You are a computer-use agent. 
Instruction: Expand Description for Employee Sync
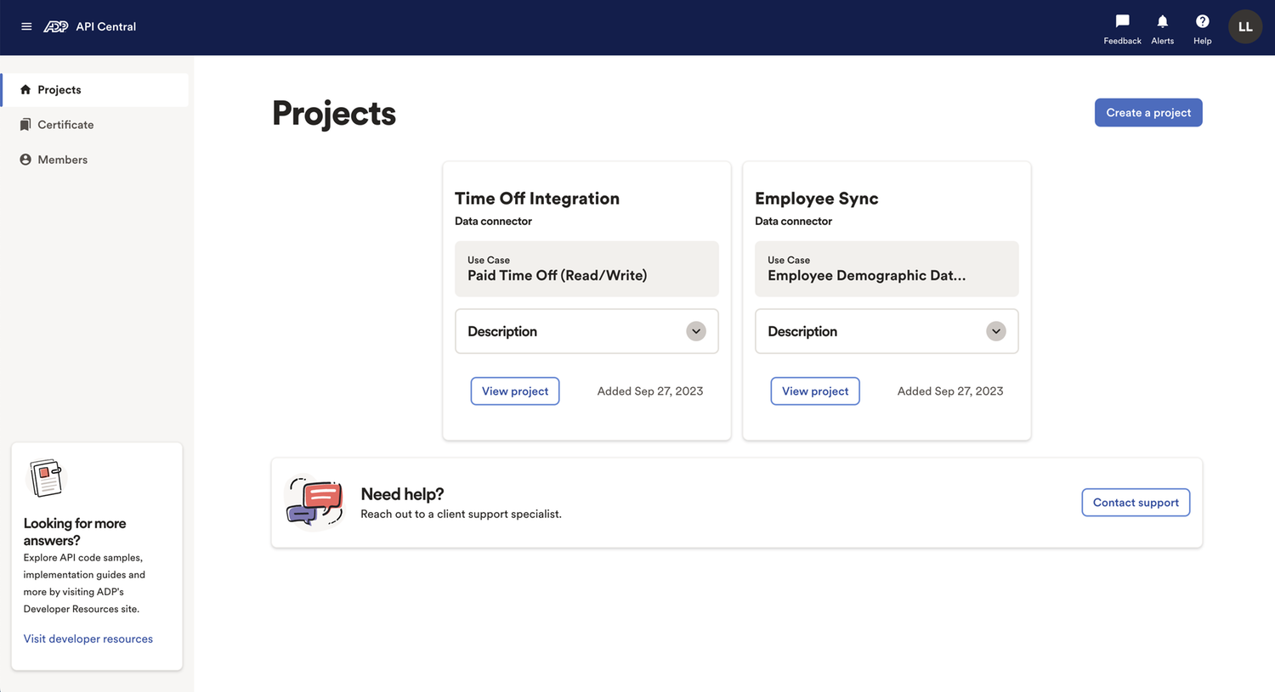995,331
